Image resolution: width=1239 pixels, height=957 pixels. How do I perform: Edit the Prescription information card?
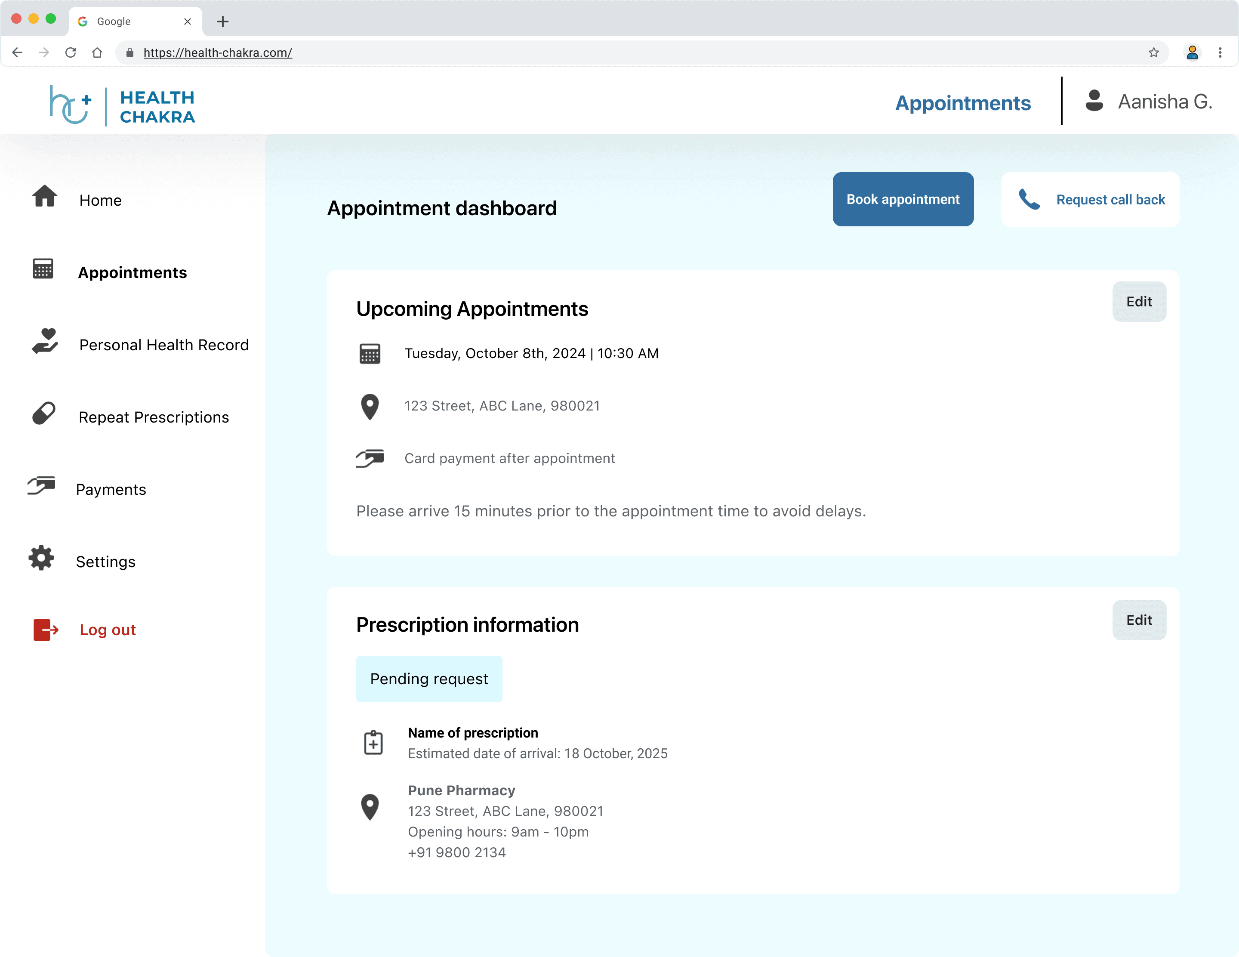click(x=1139, y=620)
